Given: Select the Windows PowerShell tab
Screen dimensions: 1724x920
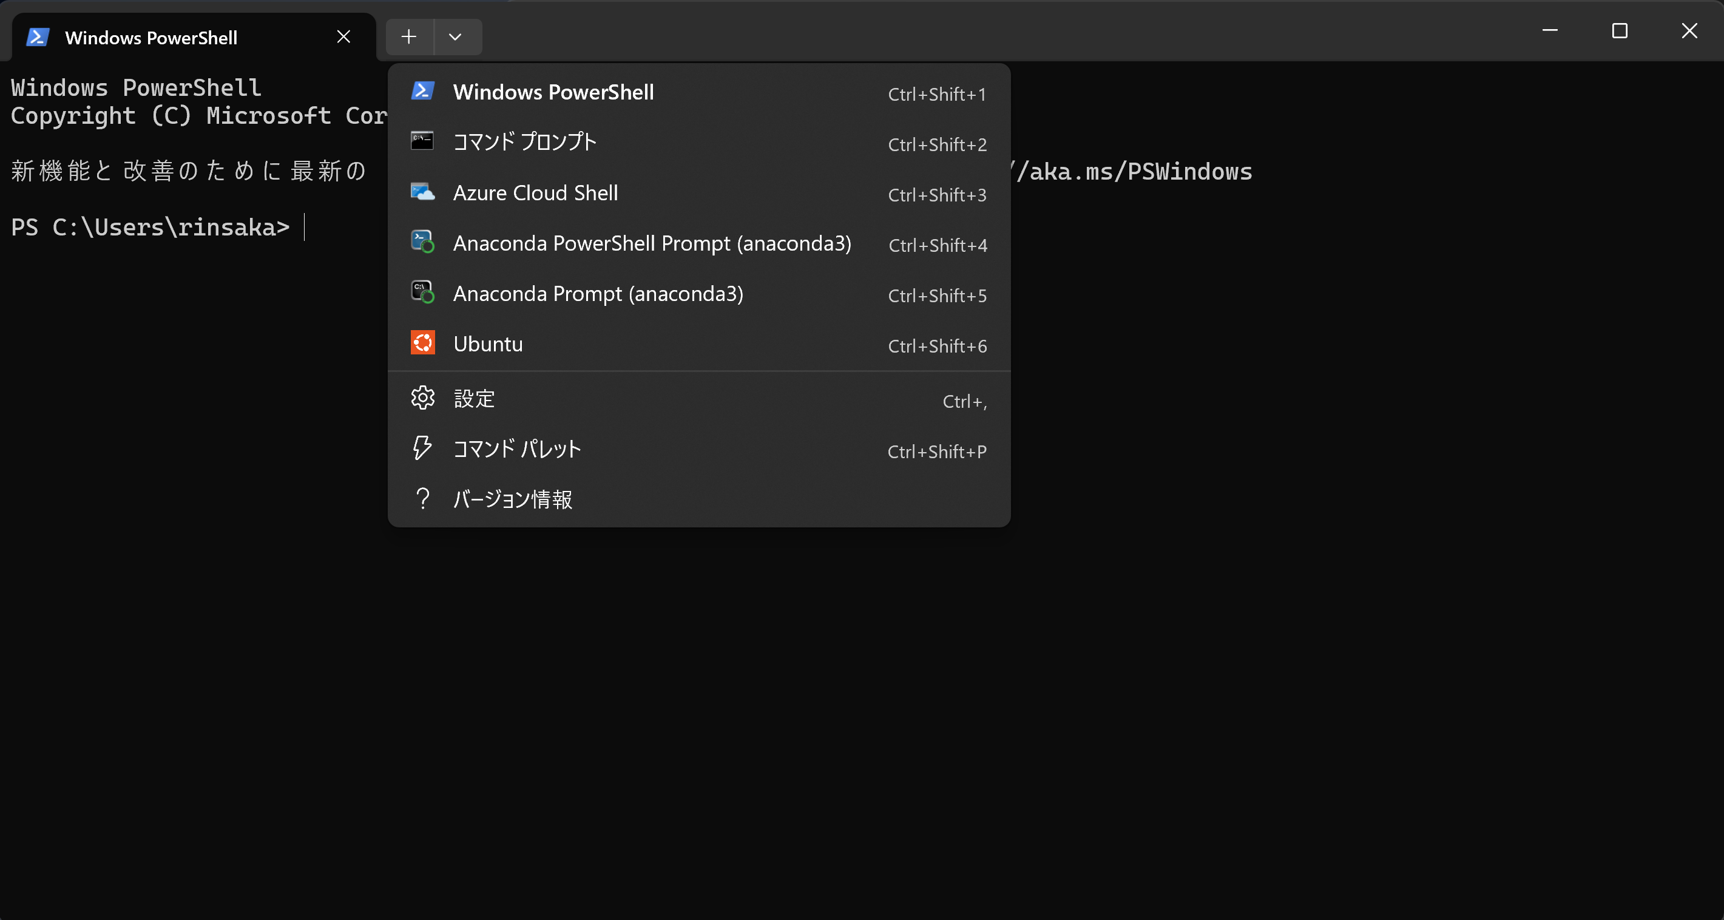Looking at the screenshot, I should [151, 38].
